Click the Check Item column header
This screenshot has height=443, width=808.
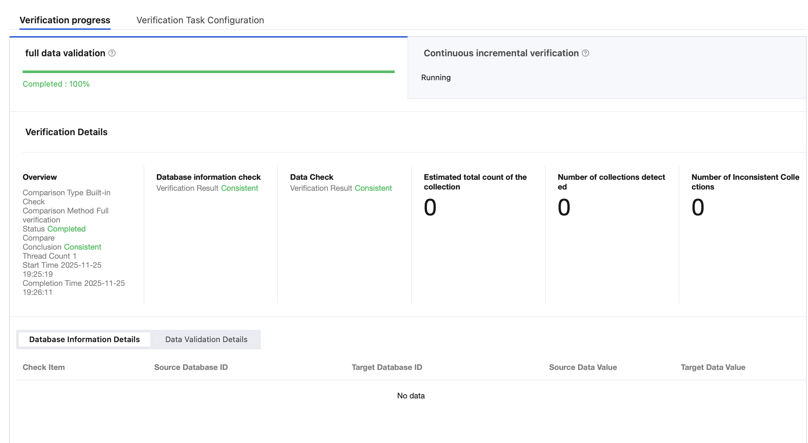[44, 367]
